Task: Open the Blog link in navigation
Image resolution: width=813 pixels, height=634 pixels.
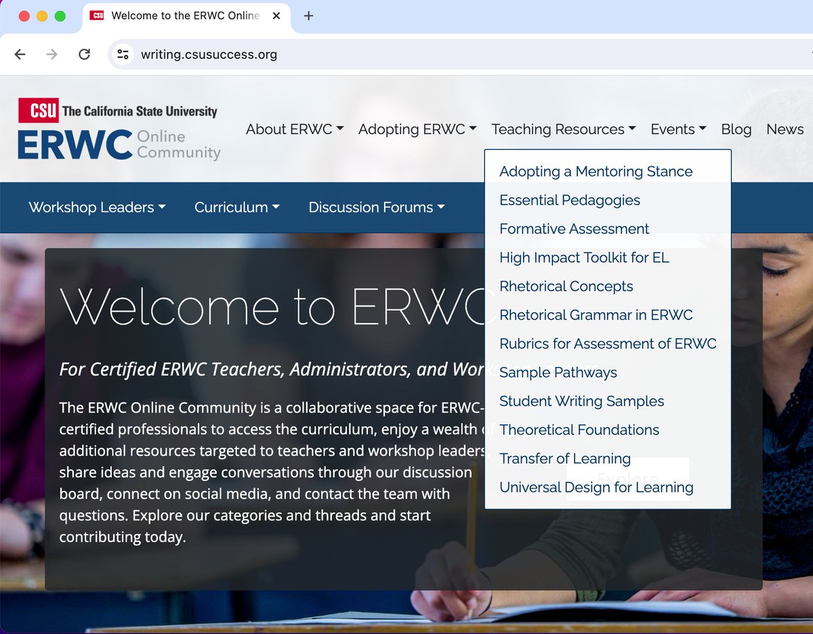Action: [736, 129]
